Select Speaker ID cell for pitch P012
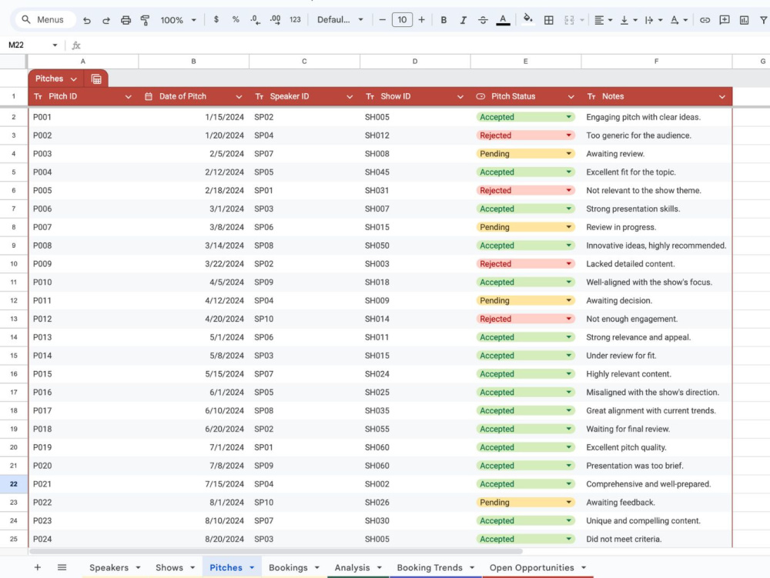Image resolution: width=770 pixels, height=578 pixels. point(304,319)
